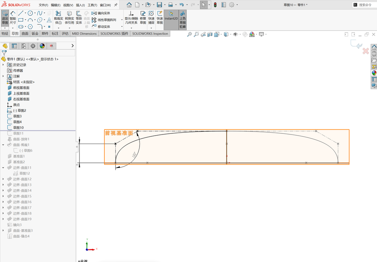
Task: Select the Corner Rectangle sketch tool
Action: 21,20
